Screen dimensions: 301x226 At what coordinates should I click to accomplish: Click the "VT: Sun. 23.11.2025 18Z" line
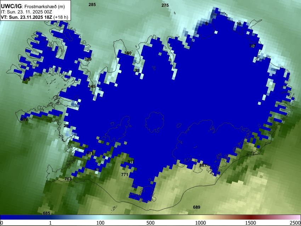(x=26, y=17)
